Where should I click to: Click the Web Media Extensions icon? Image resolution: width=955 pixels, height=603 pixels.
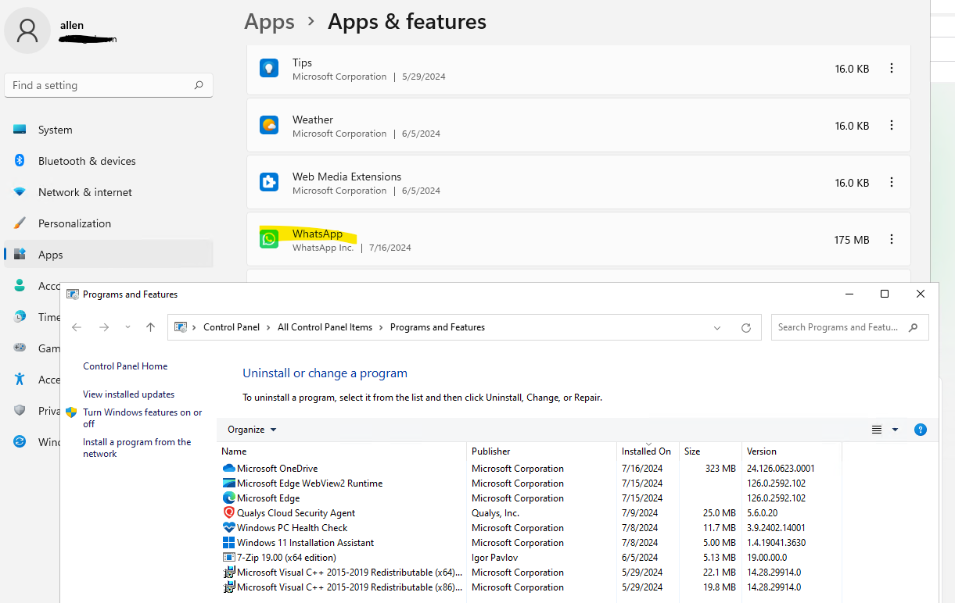[269, 182]
